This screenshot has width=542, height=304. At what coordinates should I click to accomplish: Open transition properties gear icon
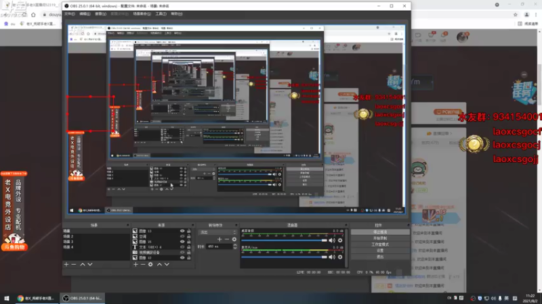pos(234,239)
